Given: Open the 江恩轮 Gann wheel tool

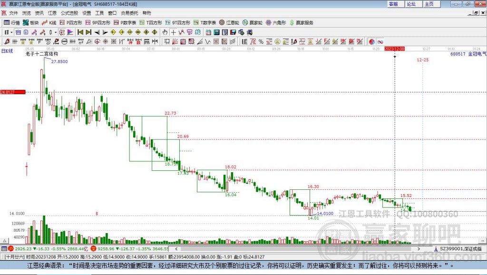Looking at the screenshot, I should [x=229, y=23].
